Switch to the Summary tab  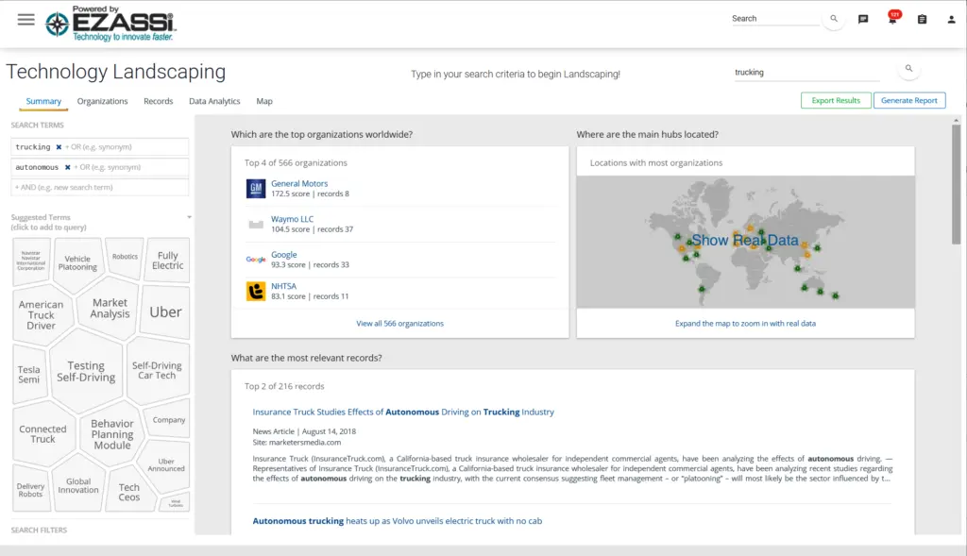coord(43,101)
